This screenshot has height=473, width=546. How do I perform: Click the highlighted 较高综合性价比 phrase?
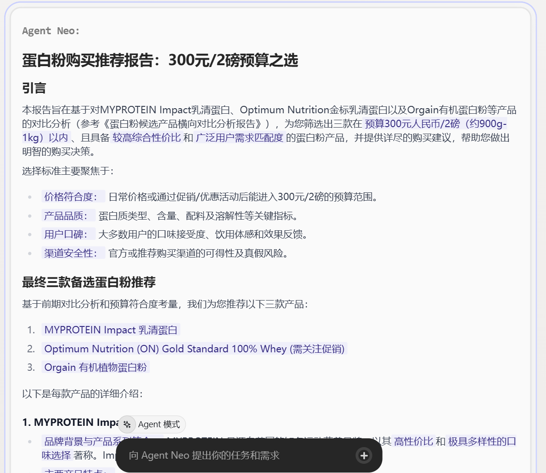(147, 137)
